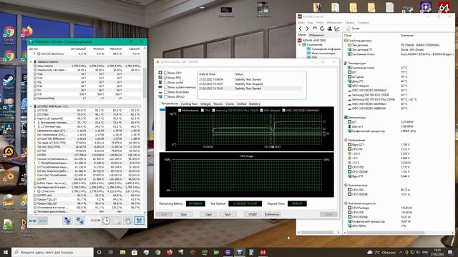The height and width of the screenshot is (257, 458).
Task: Click the AIDA64 up-level arrow icon
Action: point(315,29)
